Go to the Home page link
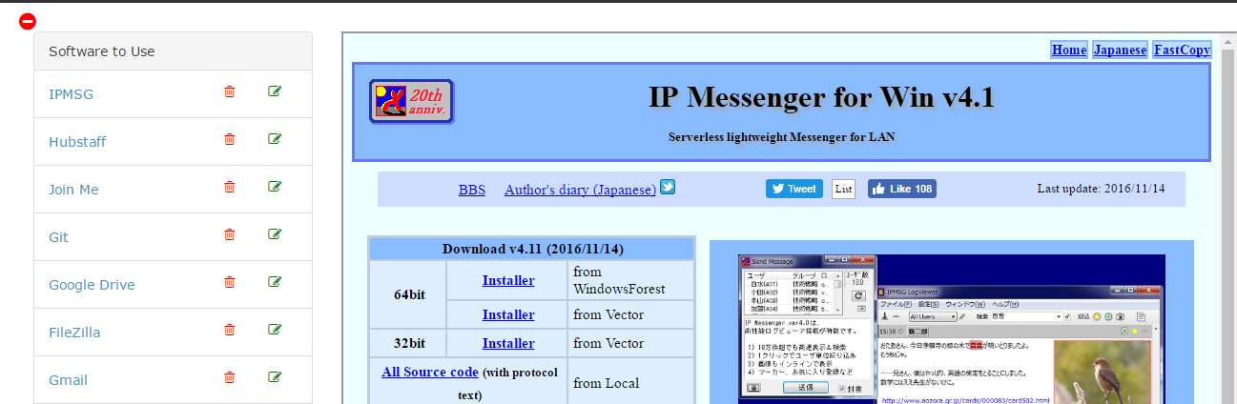The width and height of the screenshot is (1237, 404). tap(1069, 50)
